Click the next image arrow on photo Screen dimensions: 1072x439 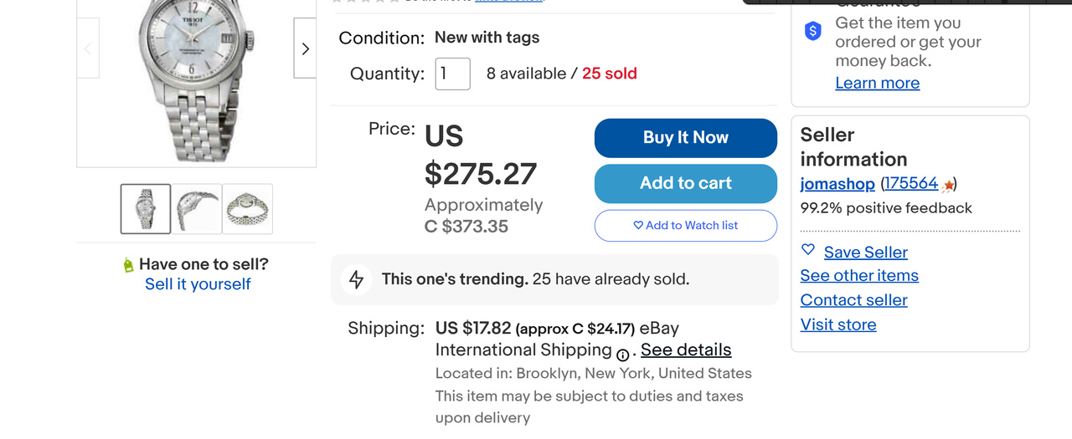[x=305, y=48]
